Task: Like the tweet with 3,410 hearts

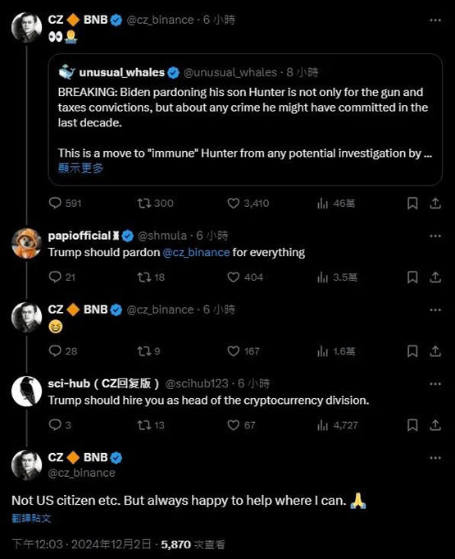Action: click(248, 204)
